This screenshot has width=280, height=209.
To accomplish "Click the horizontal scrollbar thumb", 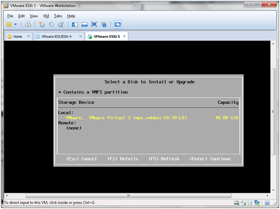I will pos(128,196).
